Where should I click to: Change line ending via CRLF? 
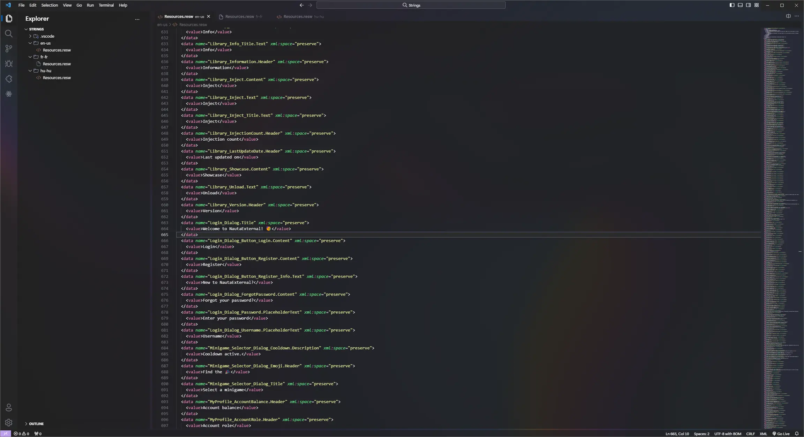tap(750, 434)
